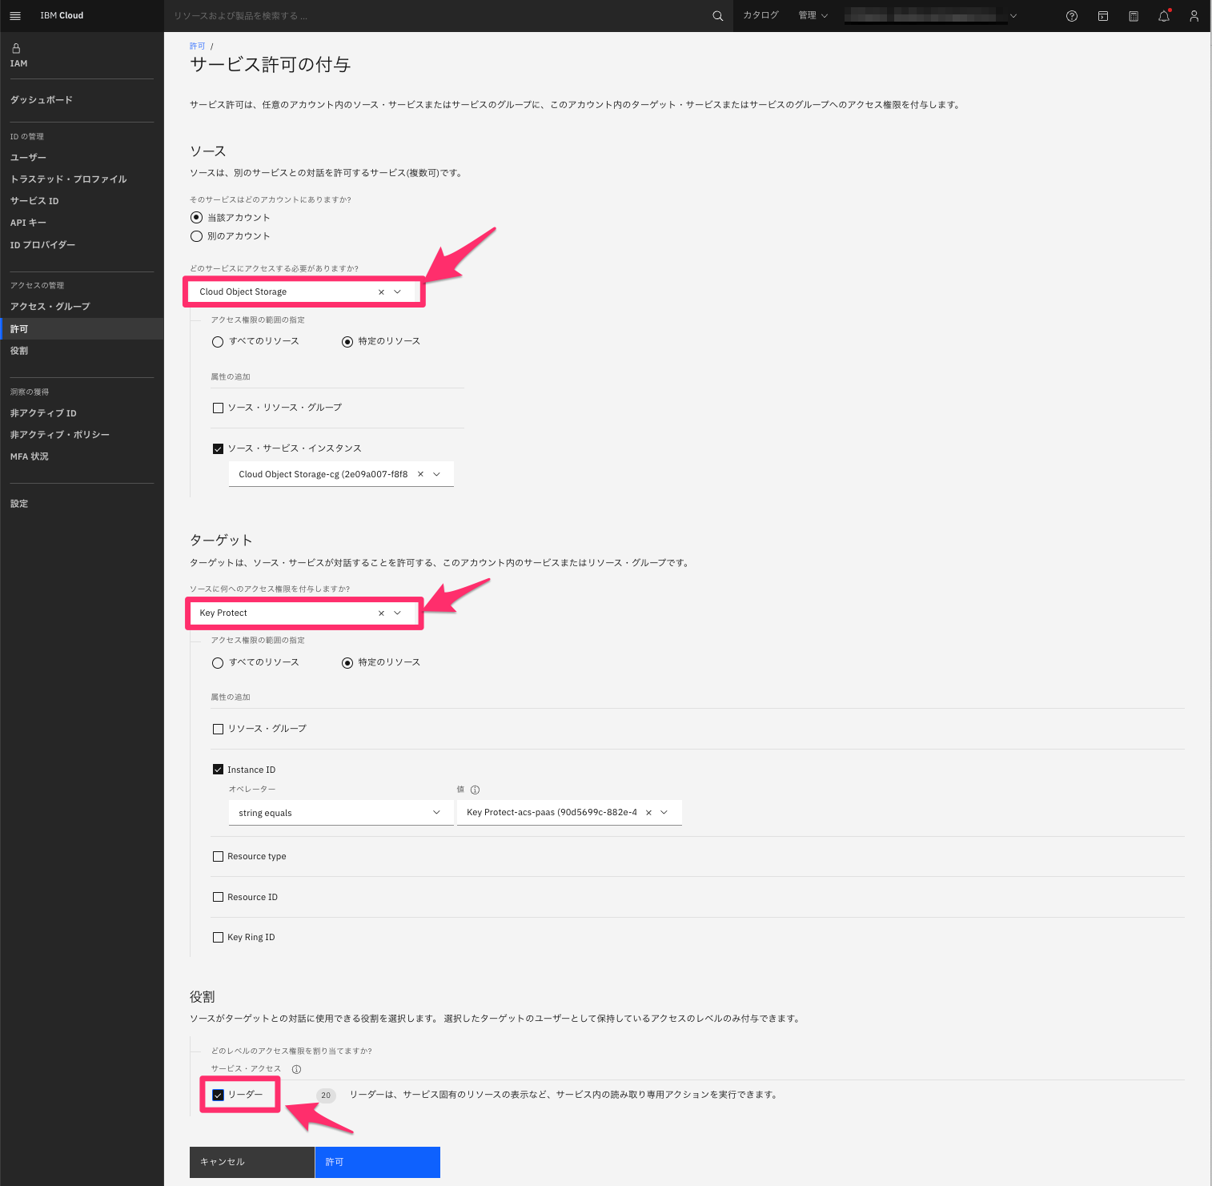Expand the Key Protect-acs-paas value dropdown
This screenshot has height=1186, width=1212.
pyautogui.click(x=664, y=813)
